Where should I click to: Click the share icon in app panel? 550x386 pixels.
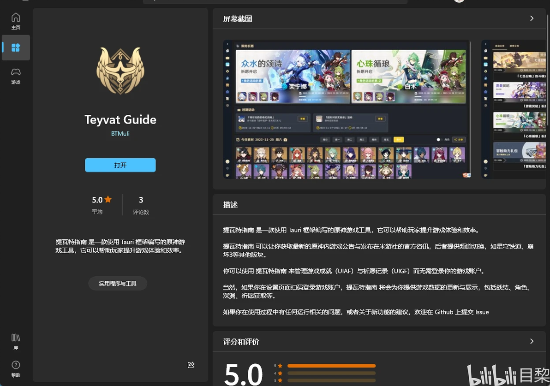pyautogui.click(x=191, y=365)
